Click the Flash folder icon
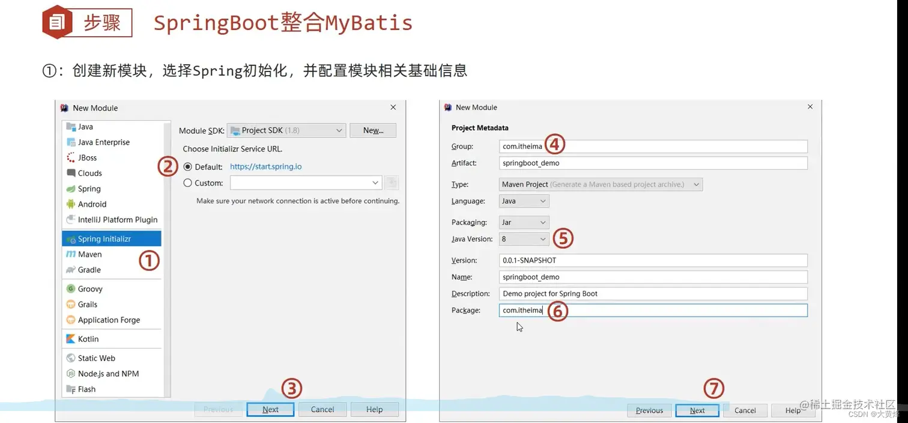Image resolution: width=908 pixels, height=423 pixels. (x=71, y=389)
